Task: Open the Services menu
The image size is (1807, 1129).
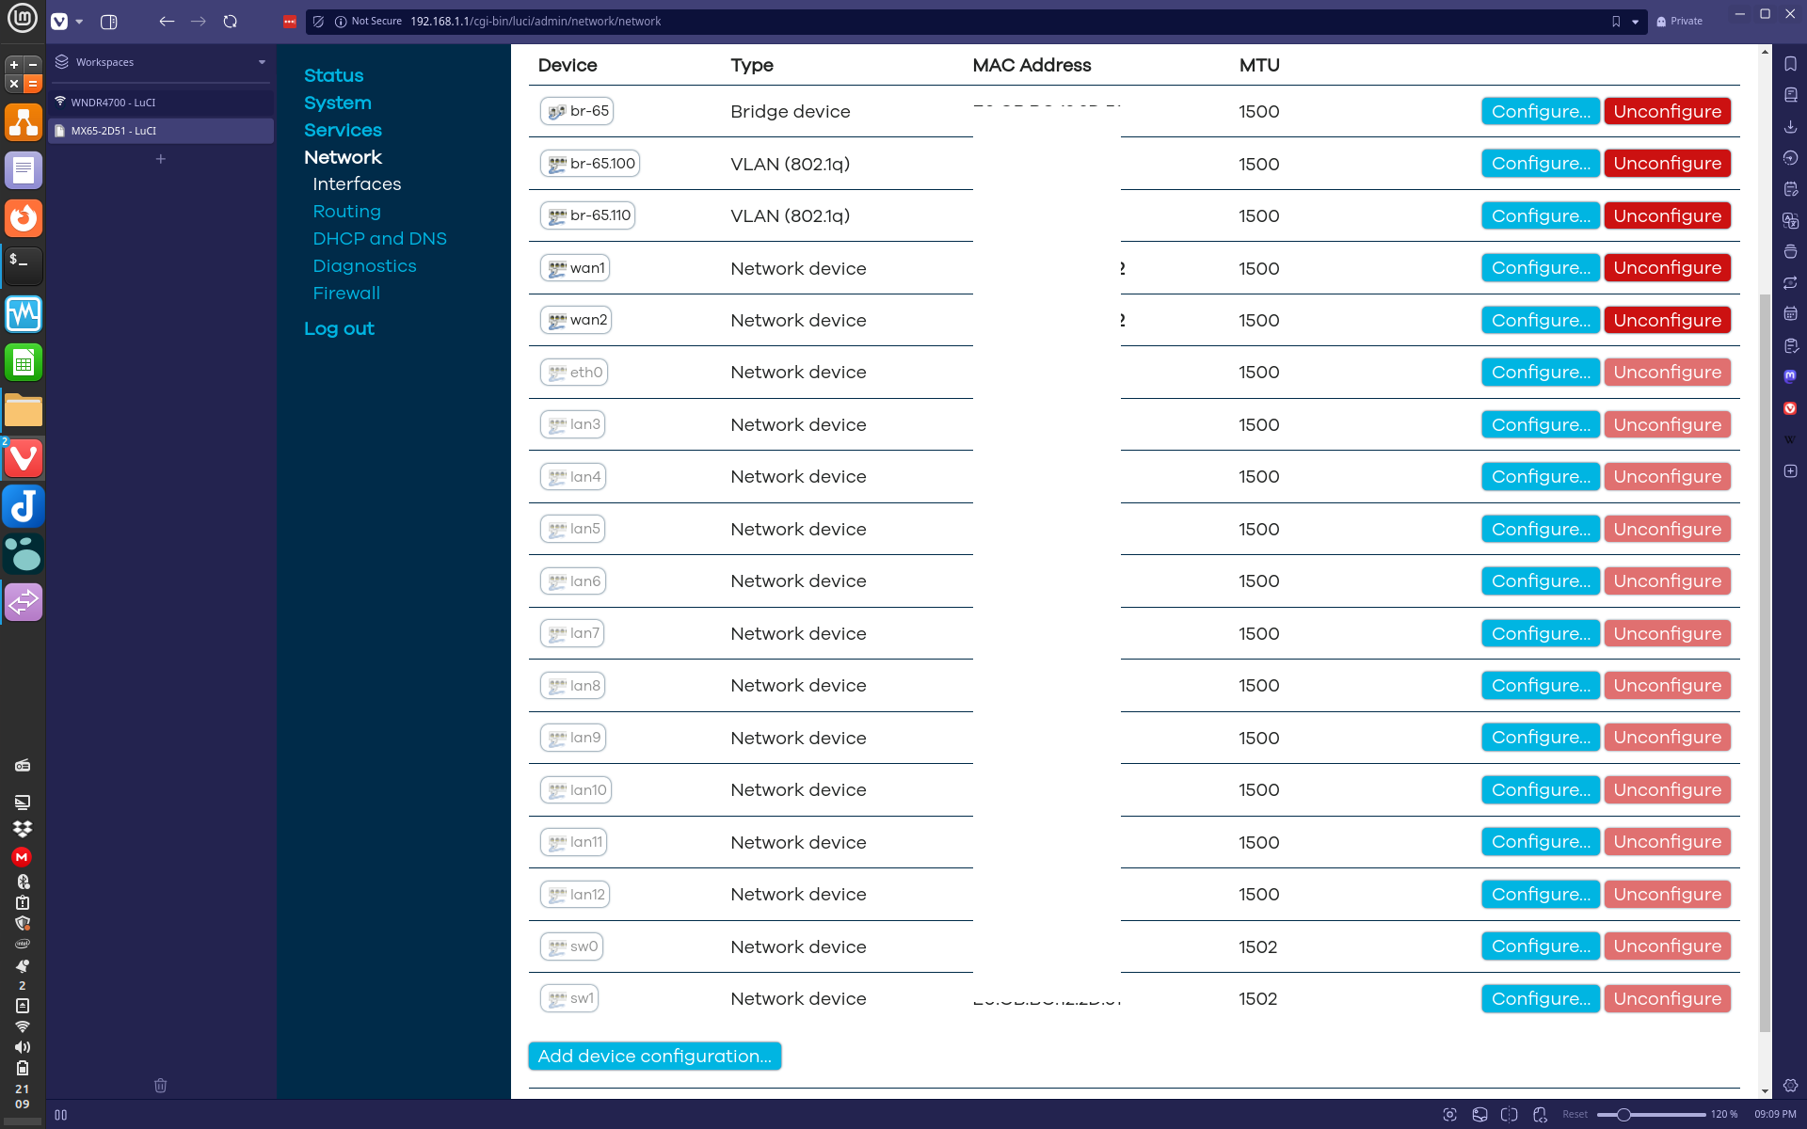Action: coord(343,130)
